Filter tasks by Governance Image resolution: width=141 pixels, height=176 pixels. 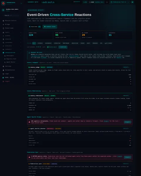click(48, 43)
